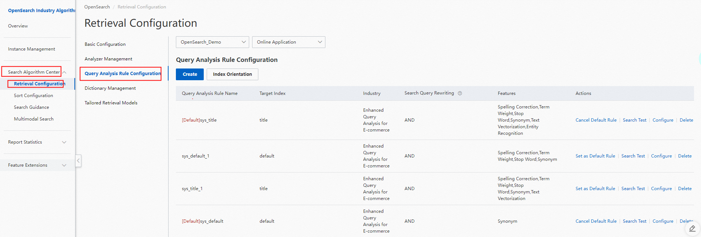701x237 pixels.
Task: Click Search Test for sys_default_1 rule
Action: coord(633,156)
